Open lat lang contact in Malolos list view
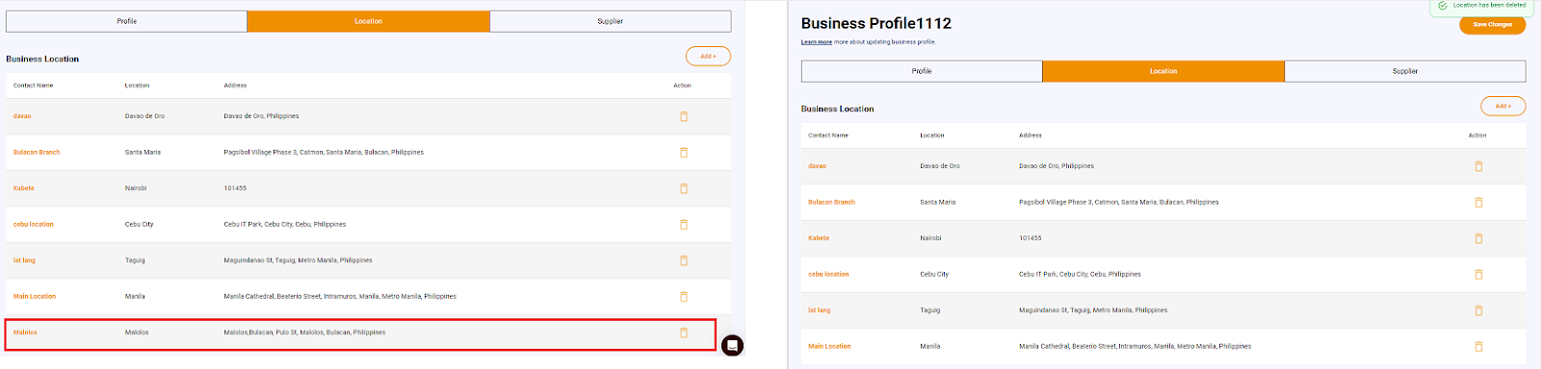Image resolution: width=1541 pixels, height=369 pixels. point(24,260)
